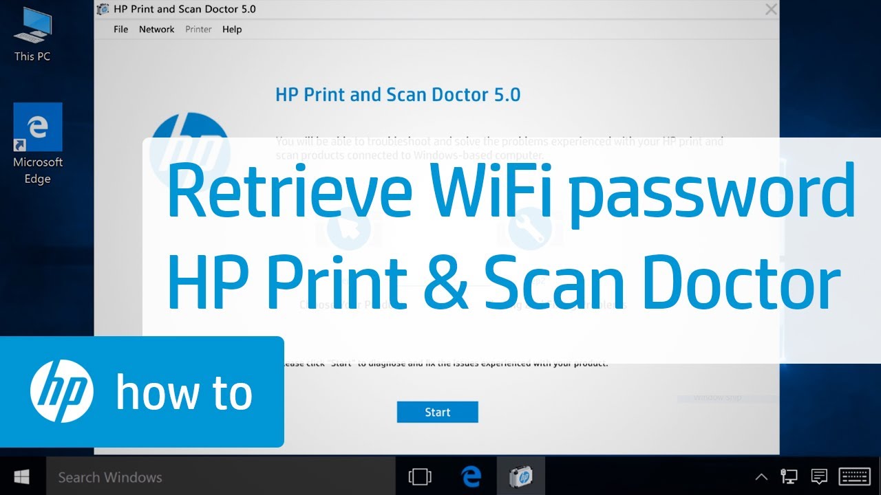Open the File menu

(121, 30)
